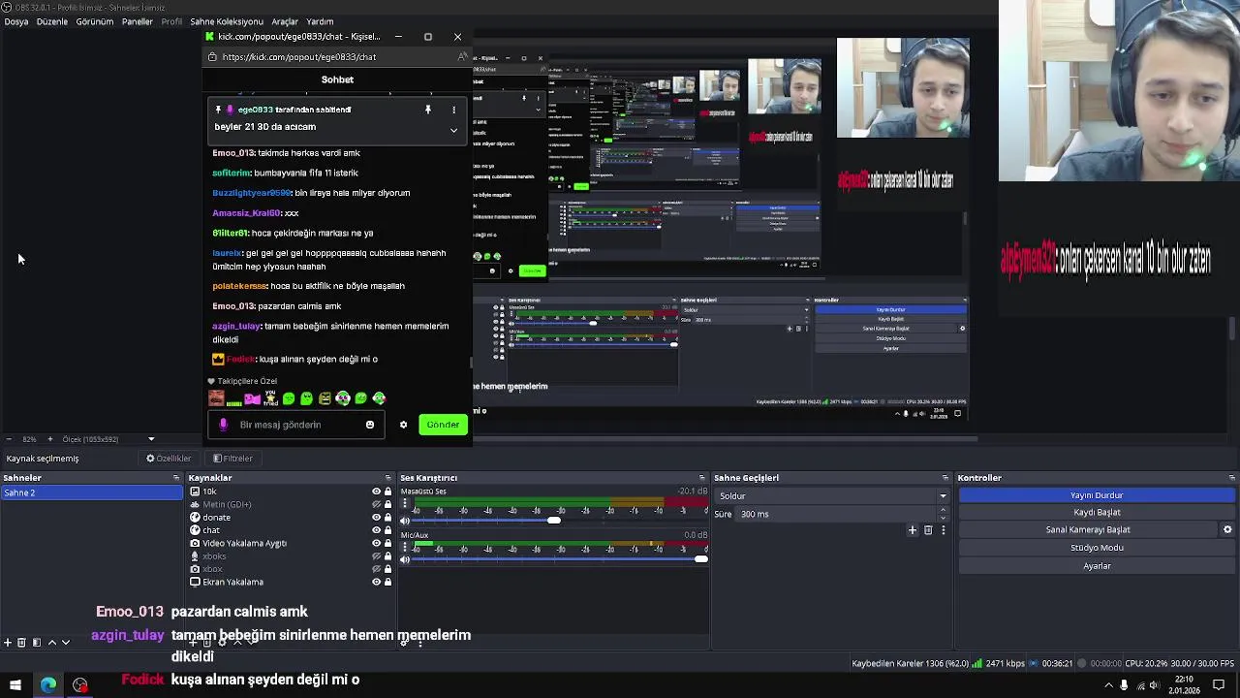Click the Bir mesaj gönderin input
This screenshot has height=698, width=1240.
pos(295,425)
